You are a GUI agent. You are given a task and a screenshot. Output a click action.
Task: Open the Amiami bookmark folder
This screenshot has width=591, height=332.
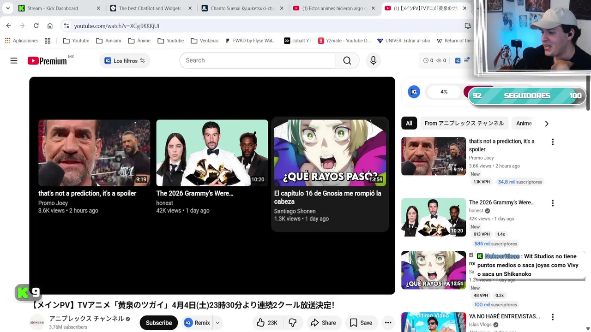point(109,41)
